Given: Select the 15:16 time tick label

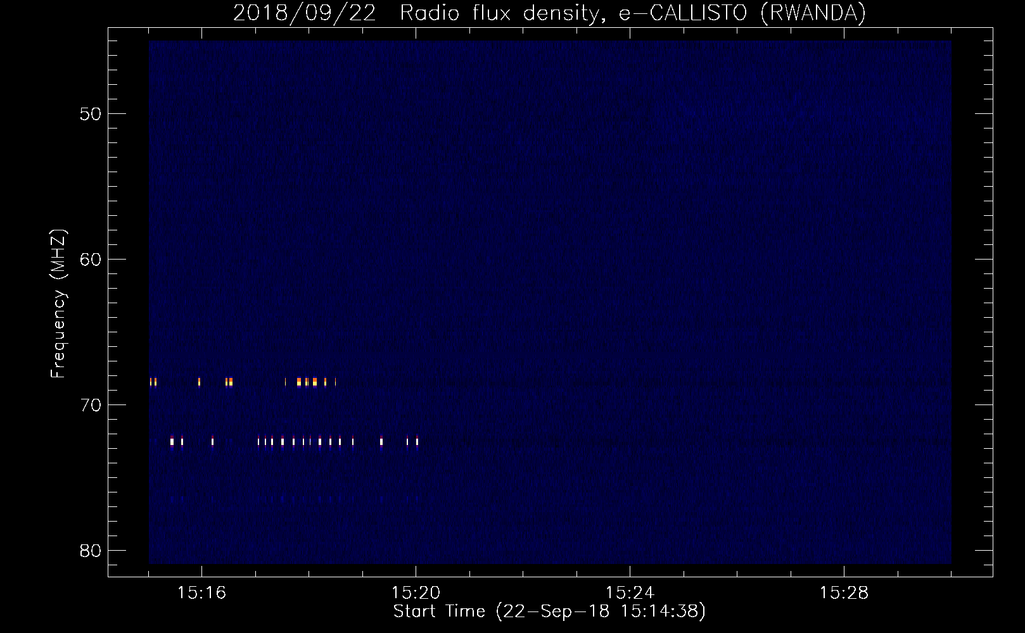Looking at the screenshot, I should 201,592.
